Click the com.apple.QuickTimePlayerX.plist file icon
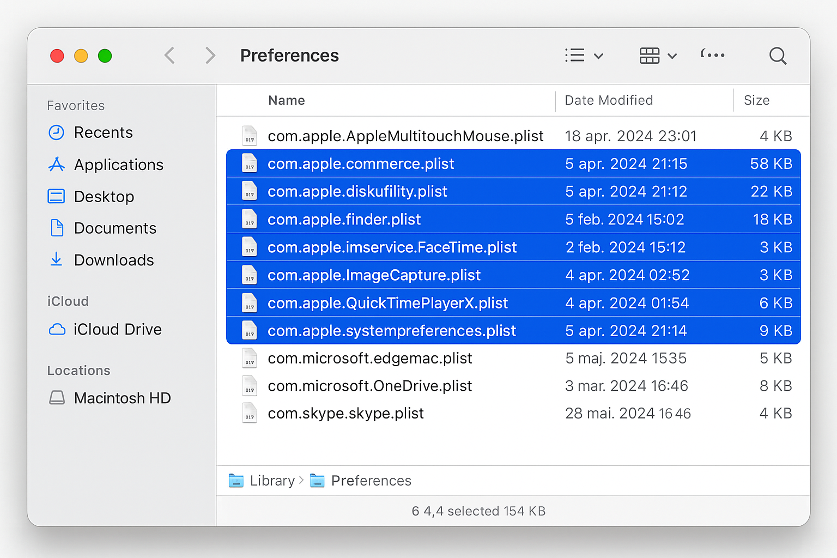Viewport: 837px width, 558px height. click(250, 303)
